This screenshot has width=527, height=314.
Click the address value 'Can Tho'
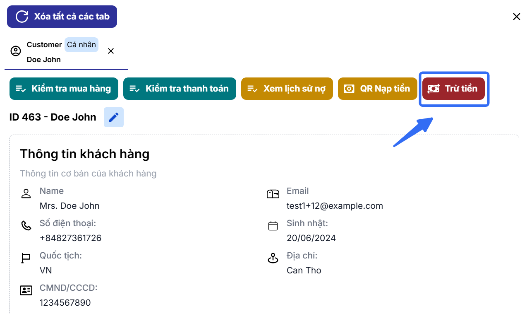click(304, 271)
